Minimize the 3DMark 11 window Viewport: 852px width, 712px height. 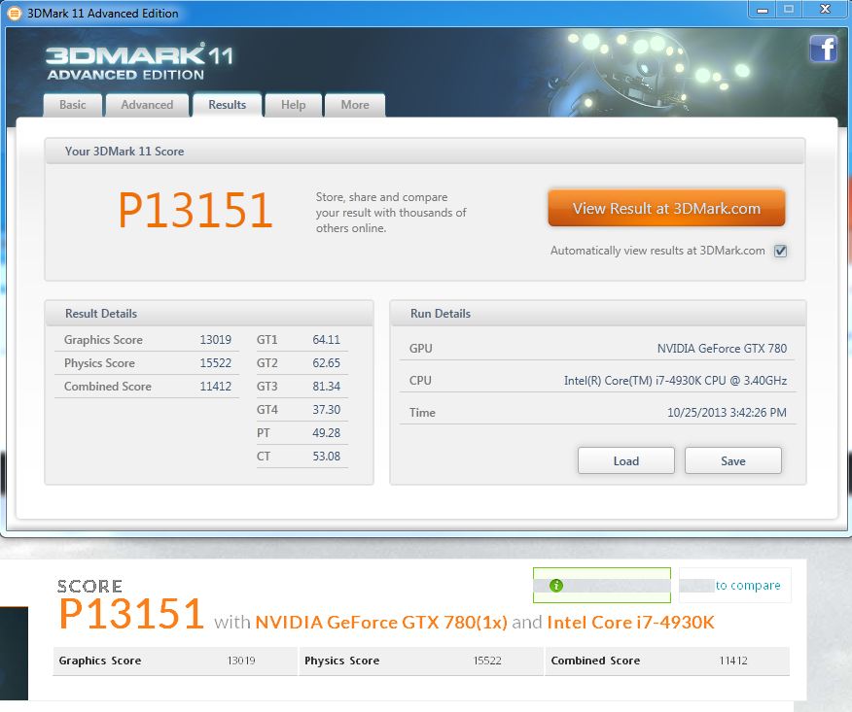pyautogui.click(x=763, y=10)
